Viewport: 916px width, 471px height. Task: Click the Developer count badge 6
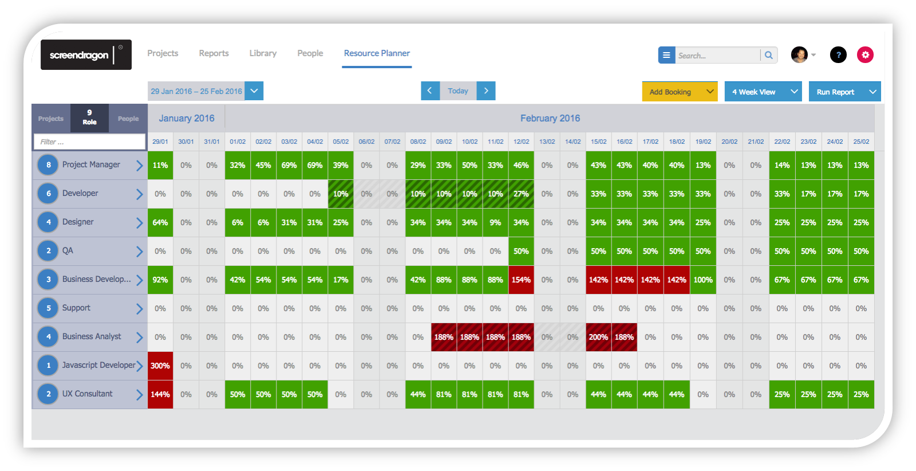(48, 194)
